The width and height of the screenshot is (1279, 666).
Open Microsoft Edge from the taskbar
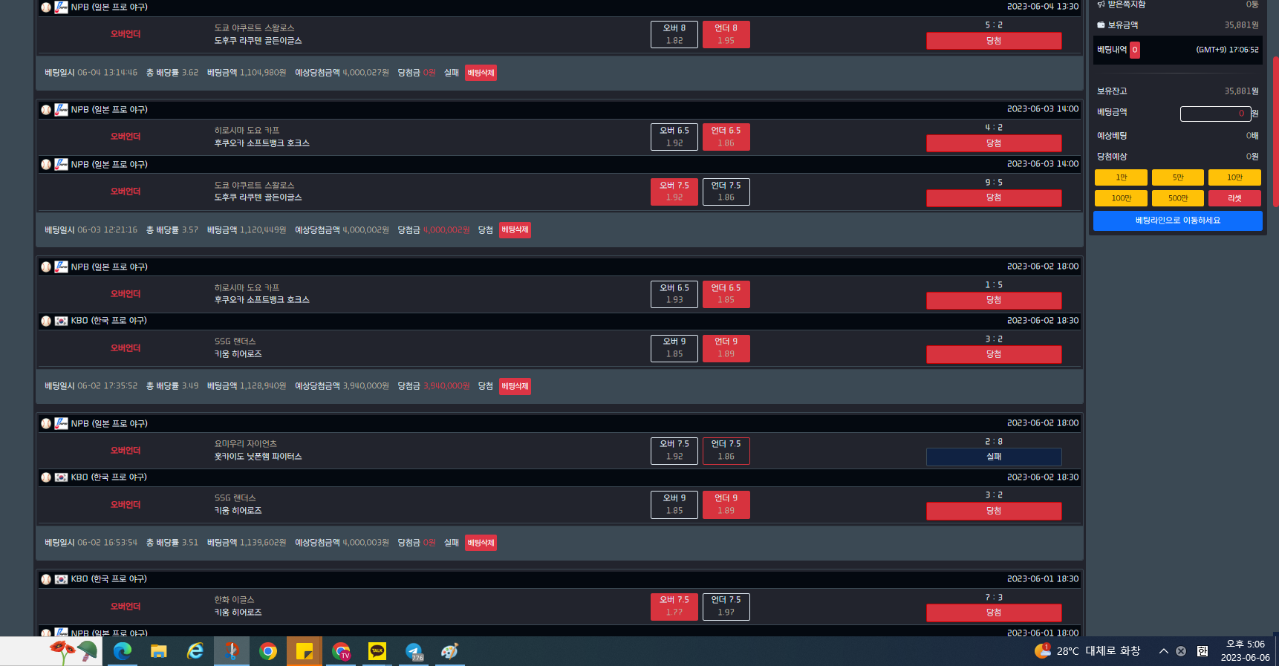pos(123,651)
